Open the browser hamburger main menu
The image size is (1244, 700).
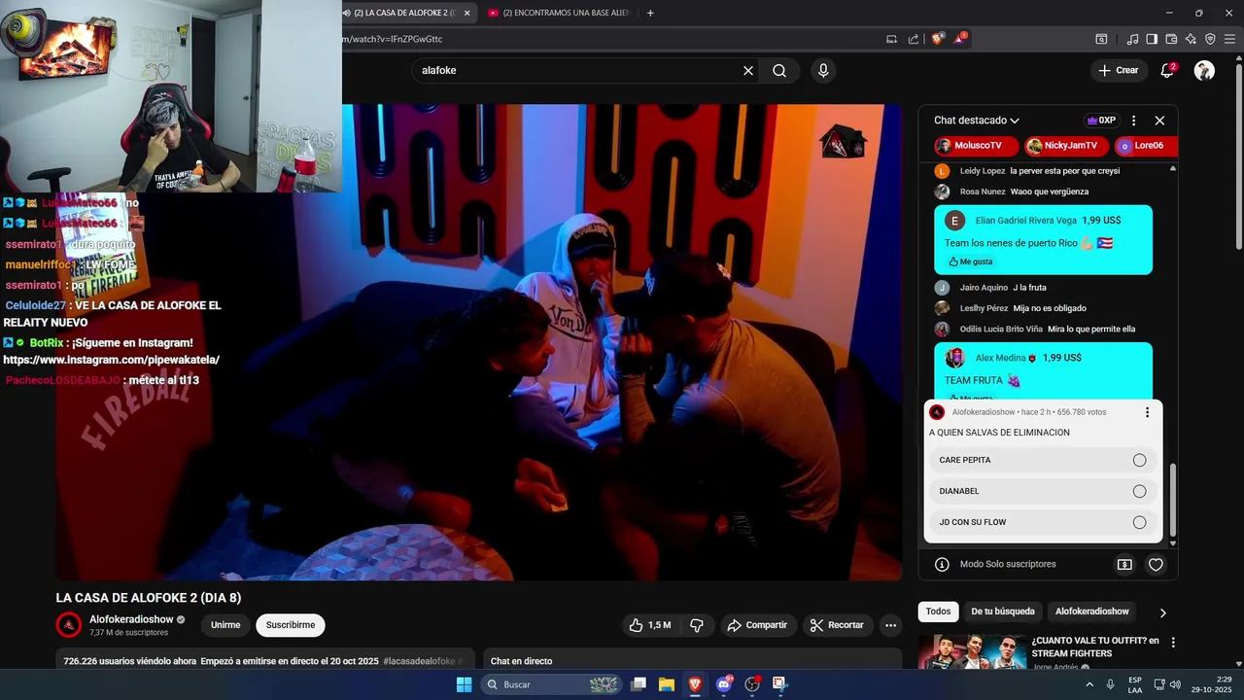click(1229, 39)
